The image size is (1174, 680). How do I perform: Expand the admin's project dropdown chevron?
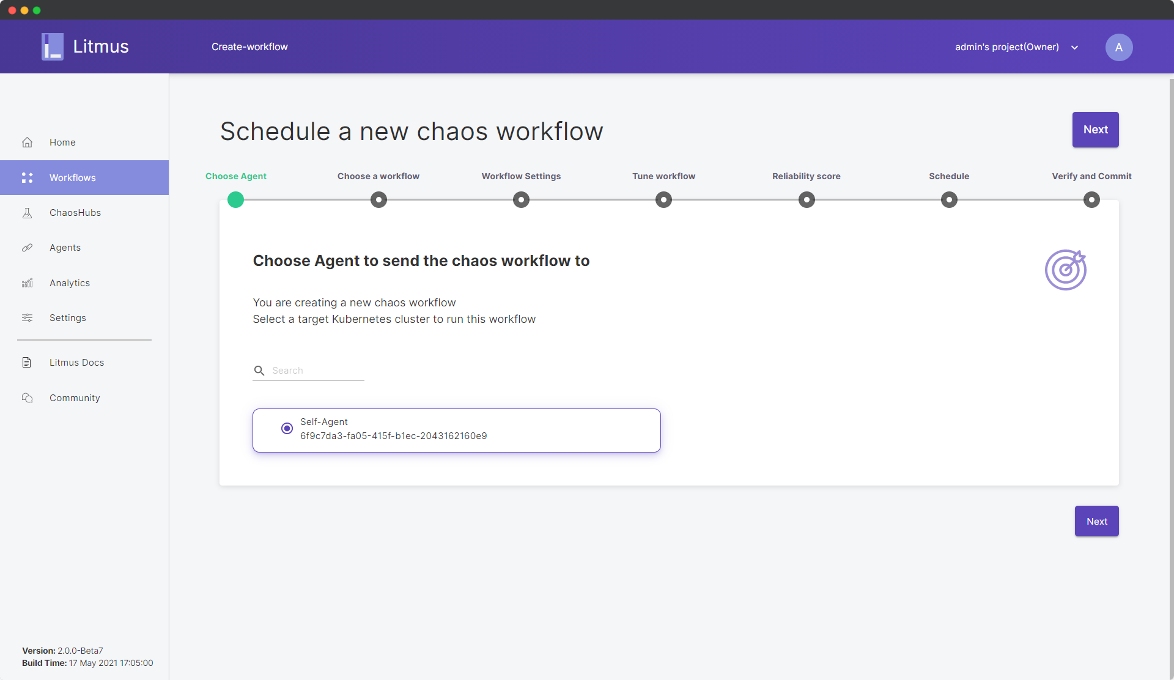pyautogui.click(x=1075, y=48)
